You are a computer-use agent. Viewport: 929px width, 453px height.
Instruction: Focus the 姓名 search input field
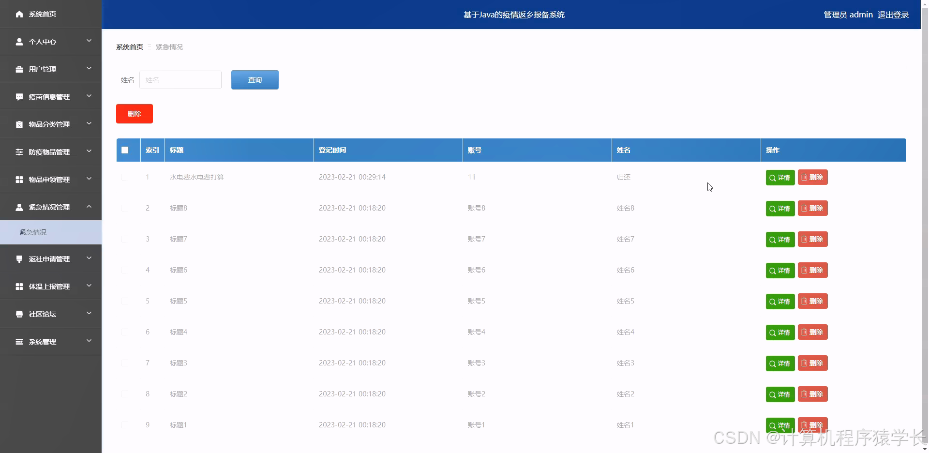pos(180,80)
